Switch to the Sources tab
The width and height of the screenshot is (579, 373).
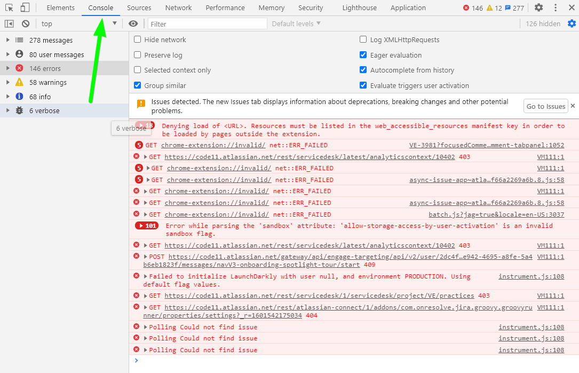(139, 8)
